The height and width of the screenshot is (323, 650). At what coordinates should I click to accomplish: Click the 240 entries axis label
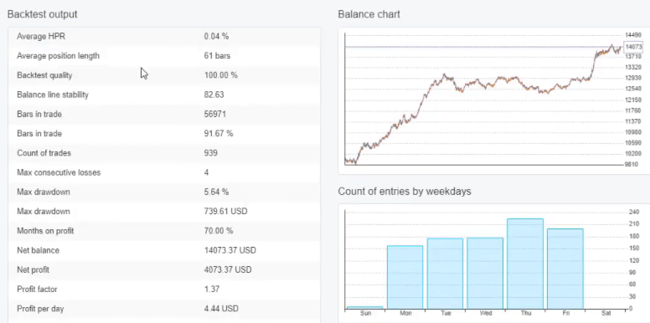[x=634, y=212]
